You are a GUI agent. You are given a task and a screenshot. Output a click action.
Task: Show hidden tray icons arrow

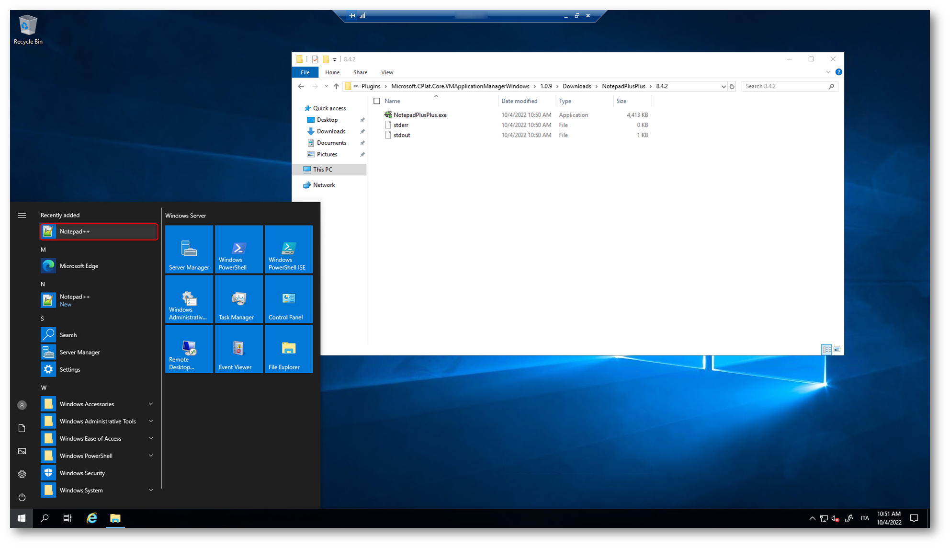click(x=812, y=518)
